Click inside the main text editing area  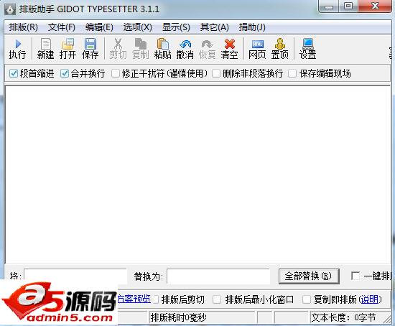tap(197, 175)
